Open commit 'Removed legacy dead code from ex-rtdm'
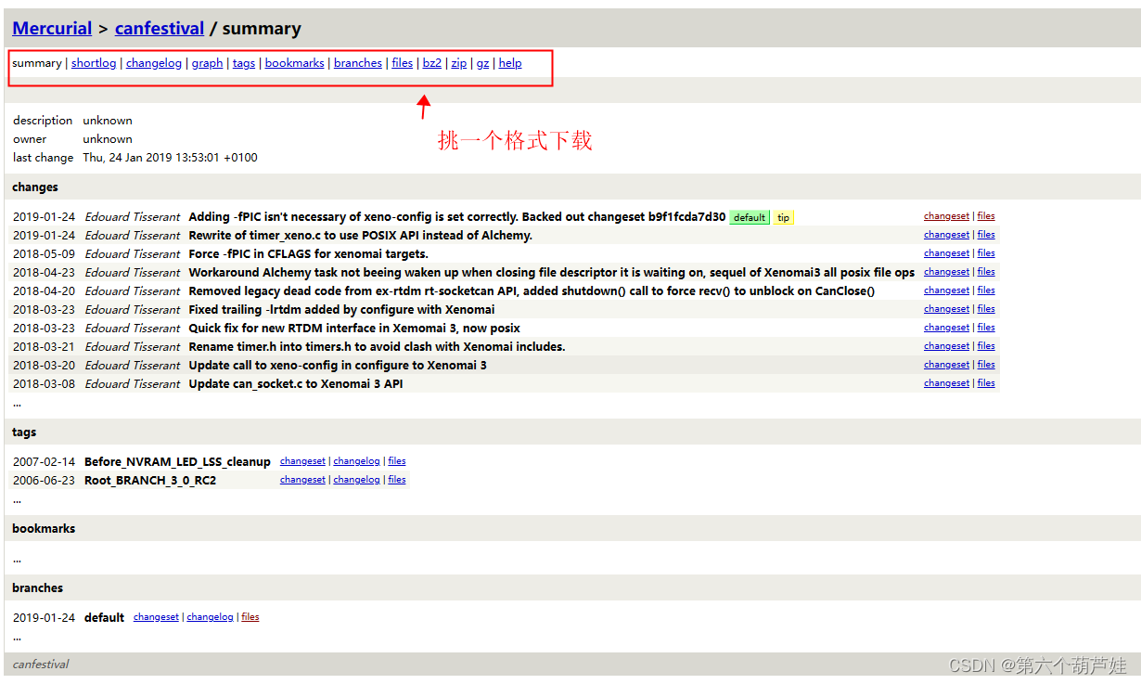This screenshot has width=1141, height=684. point(532,291)
